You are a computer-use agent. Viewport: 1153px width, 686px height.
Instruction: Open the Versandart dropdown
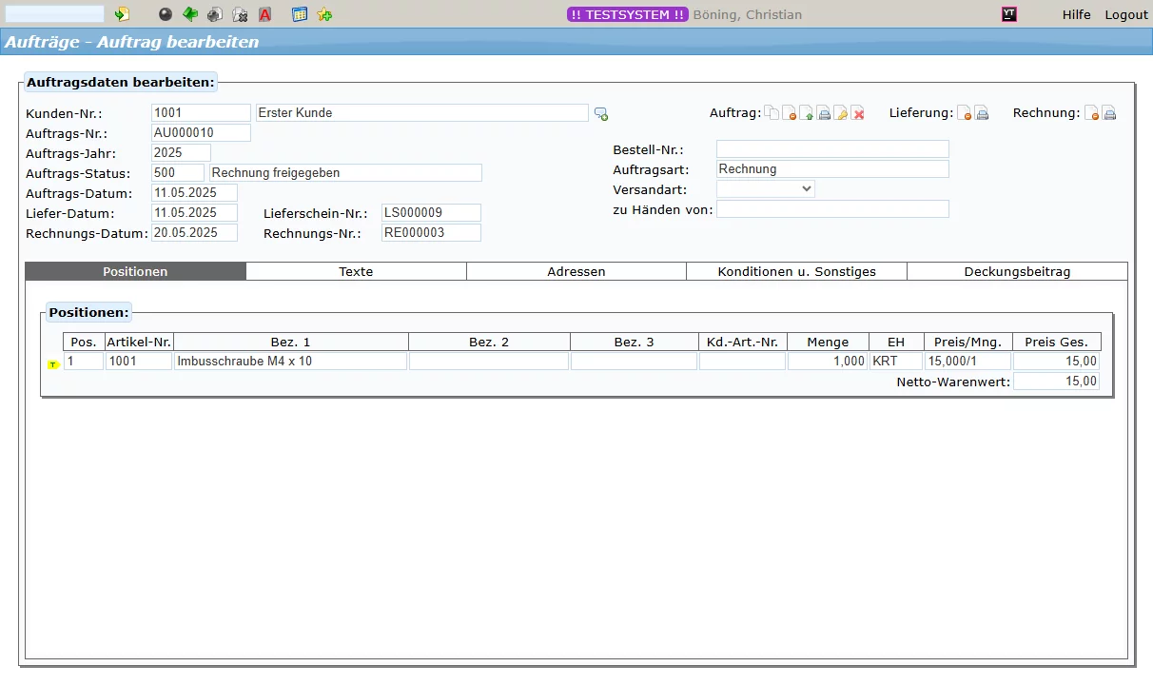coord(765,188)
